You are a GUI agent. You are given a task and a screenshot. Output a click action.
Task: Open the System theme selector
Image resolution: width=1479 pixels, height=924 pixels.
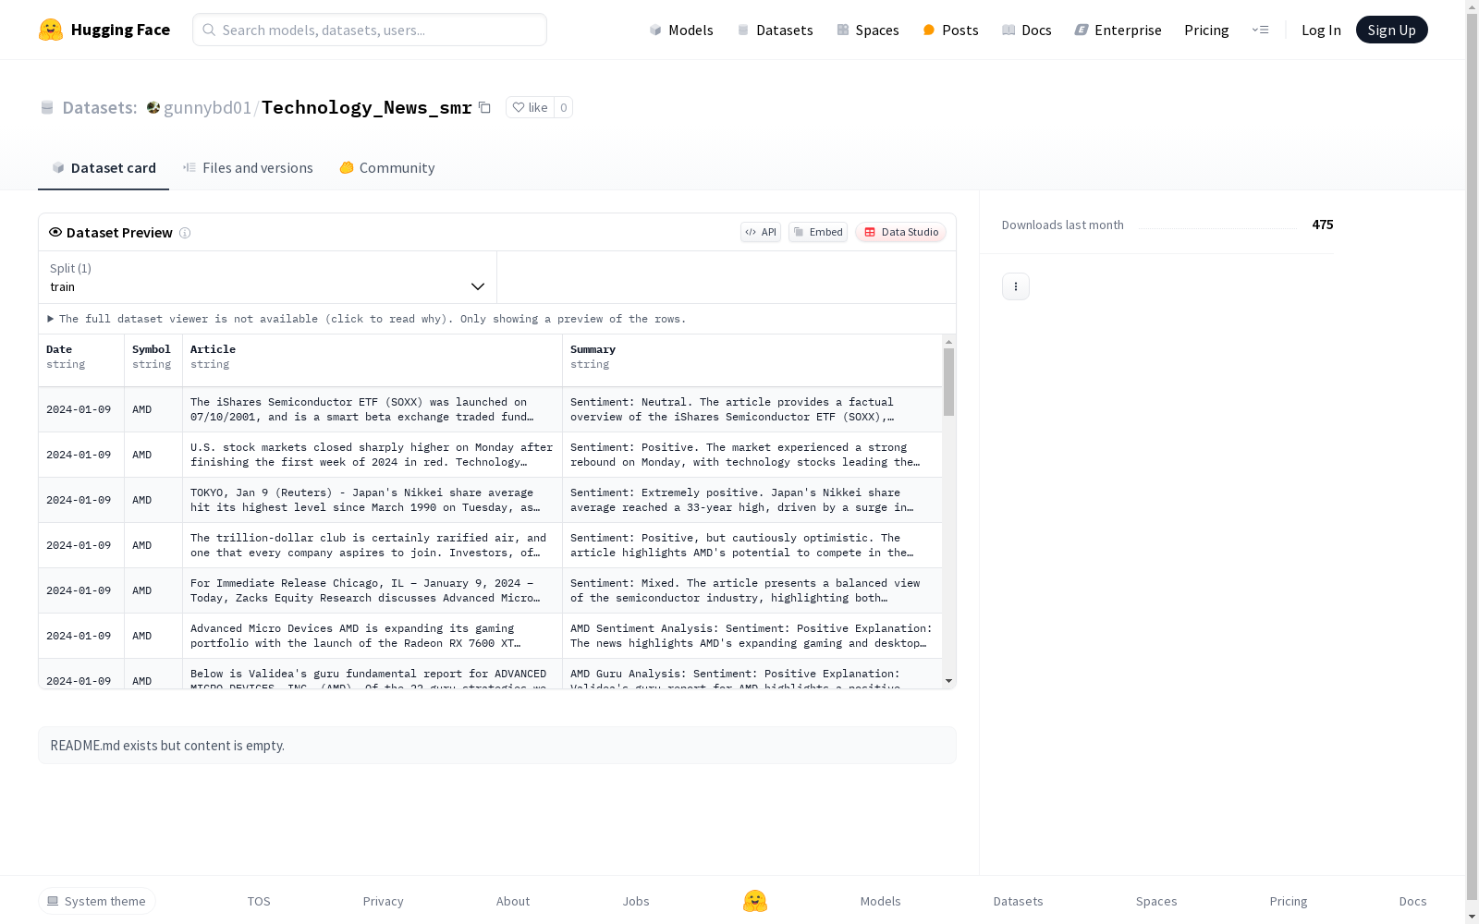click(97, 901)
